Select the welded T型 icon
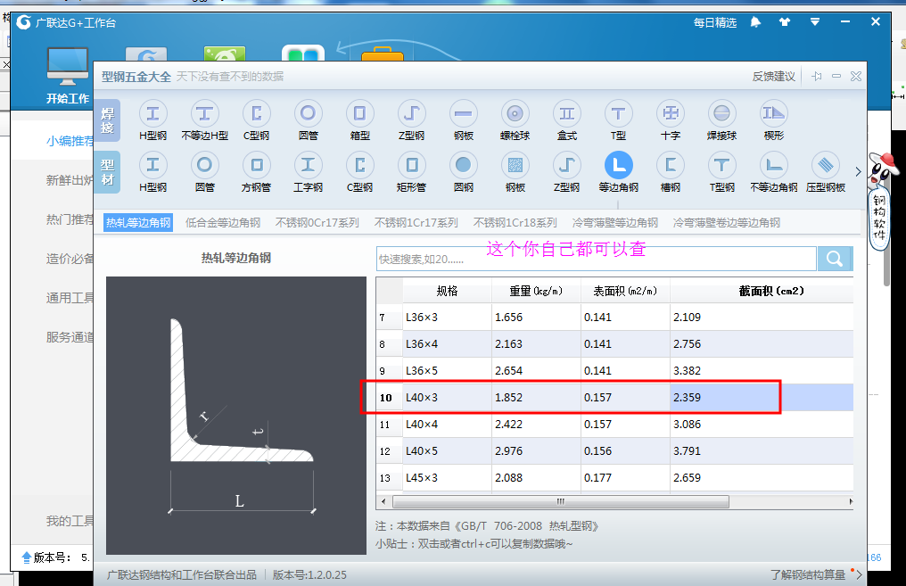 618,113
